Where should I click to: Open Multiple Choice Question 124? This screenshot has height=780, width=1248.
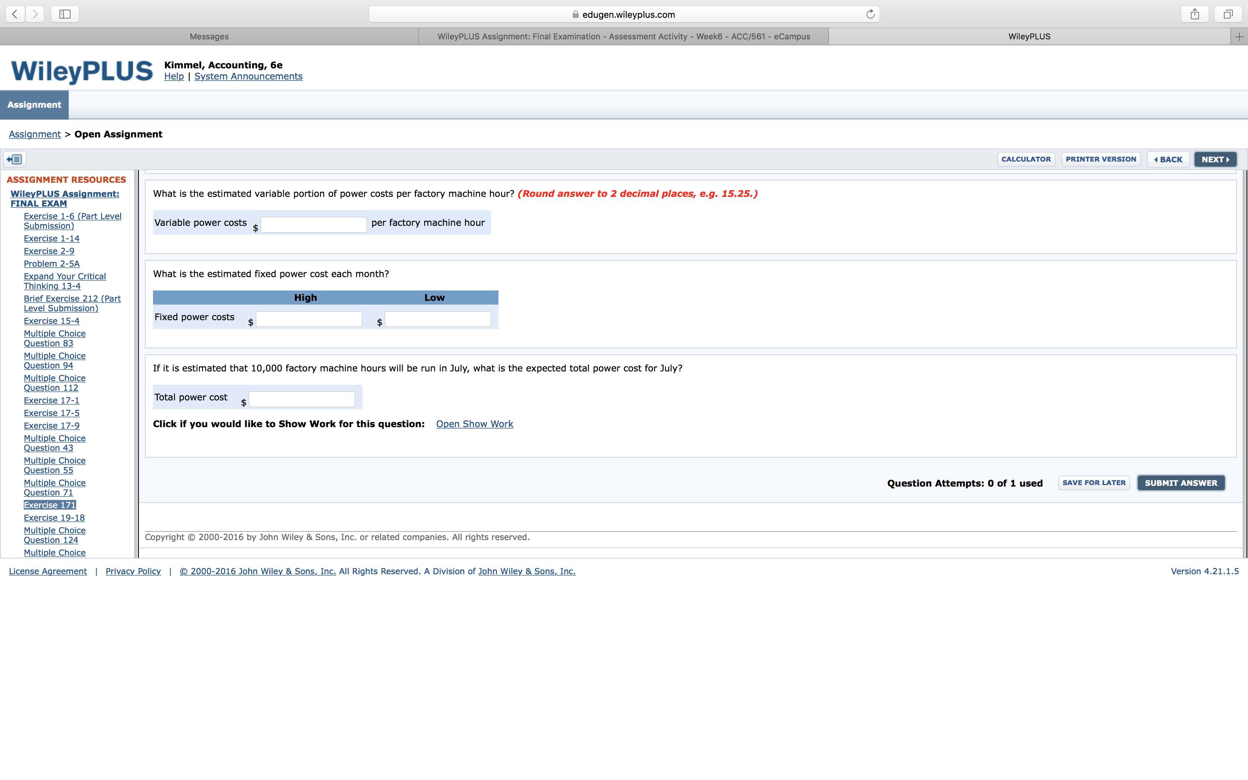point(55,535)
